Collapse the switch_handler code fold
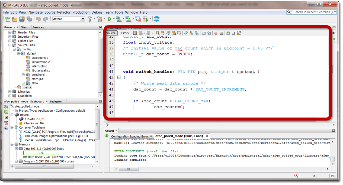 (119, 77)
